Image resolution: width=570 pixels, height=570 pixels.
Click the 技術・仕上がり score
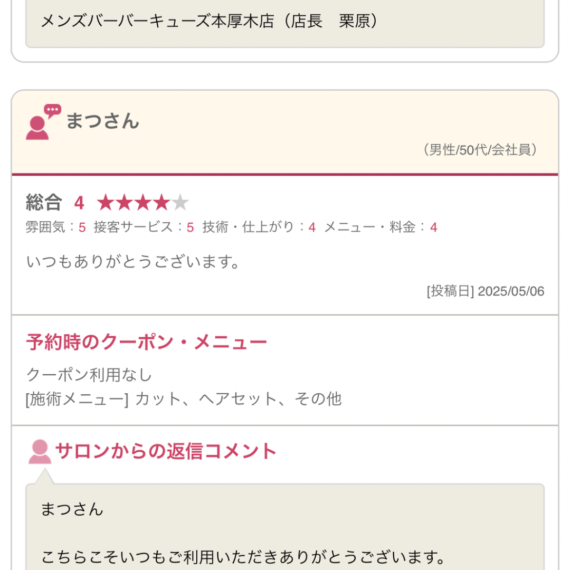pos(312,227)
